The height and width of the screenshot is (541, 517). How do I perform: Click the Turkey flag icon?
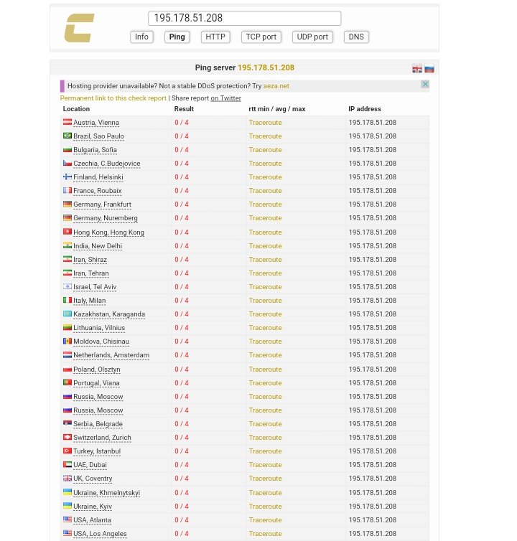(x=67, y=451)
